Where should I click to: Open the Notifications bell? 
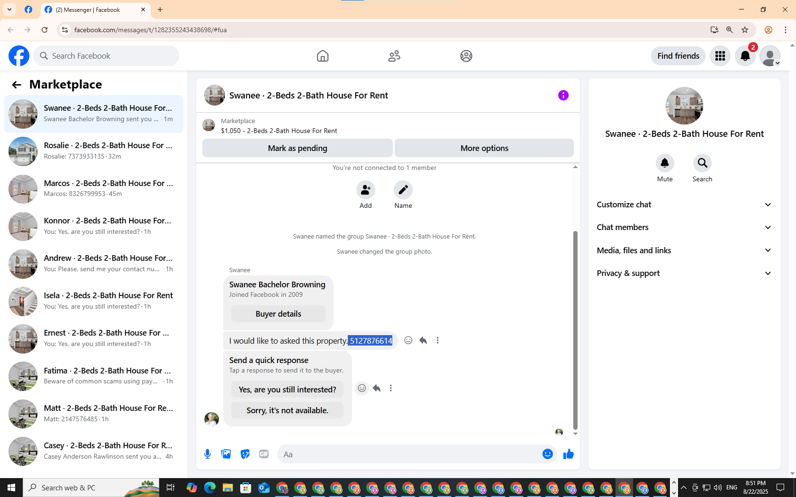coord(745,56)
